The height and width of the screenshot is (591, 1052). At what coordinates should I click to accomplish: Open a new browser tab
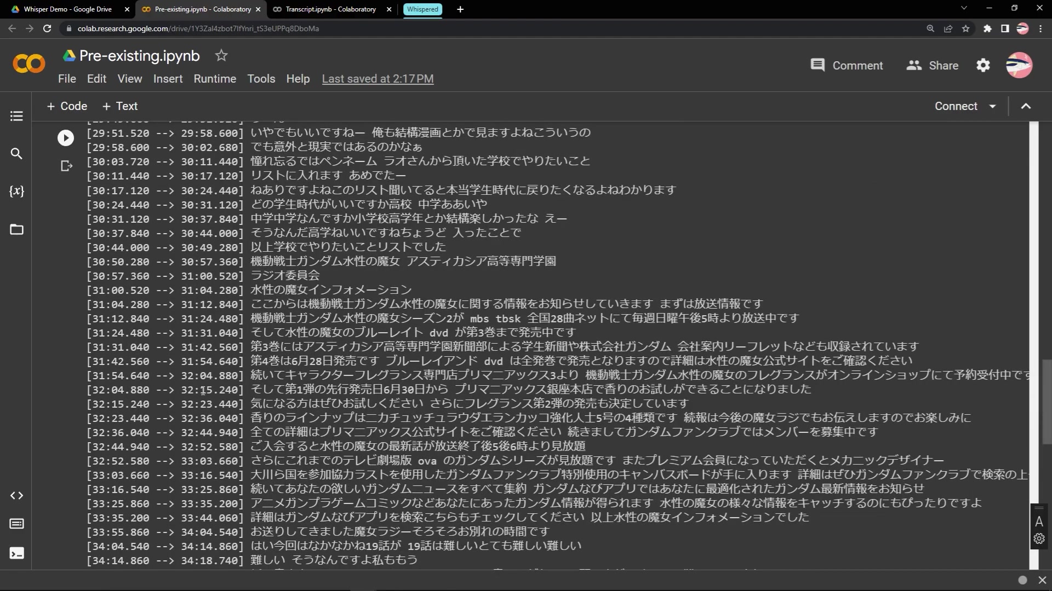pos(460,9)
